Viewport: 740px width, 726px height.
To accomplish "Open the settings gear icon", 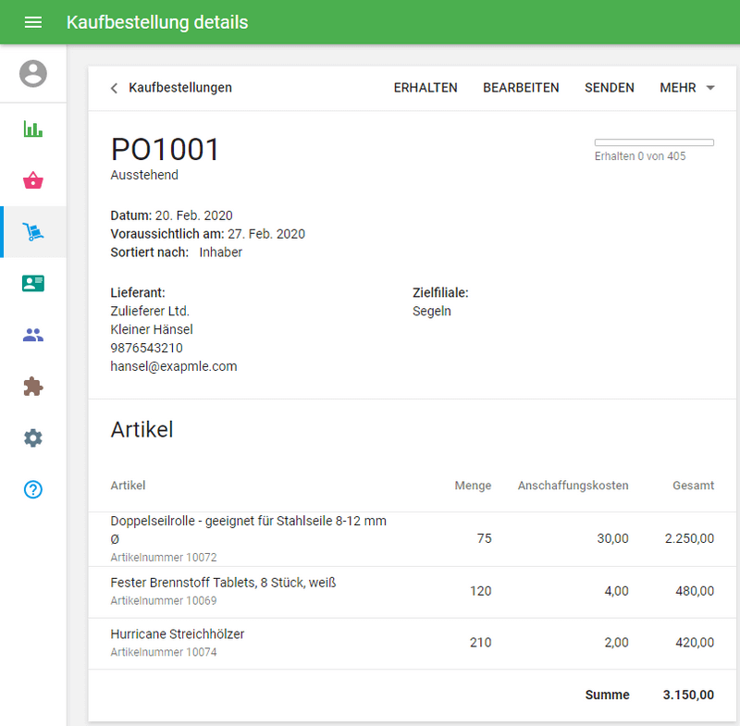I will point(33,438).
